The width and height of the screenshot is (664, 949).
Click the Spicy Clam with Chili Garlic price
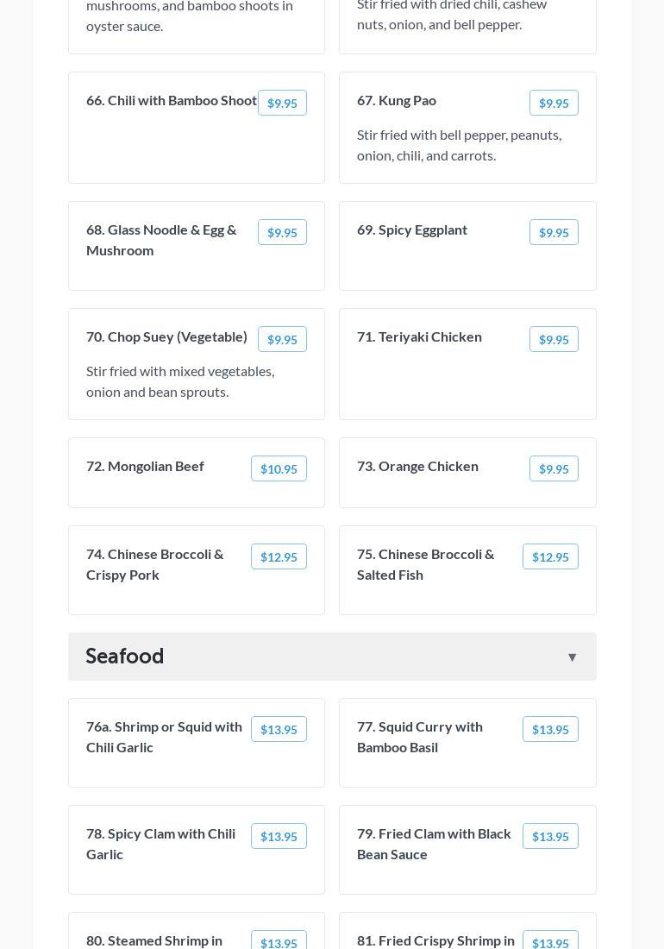pos(279,836)
